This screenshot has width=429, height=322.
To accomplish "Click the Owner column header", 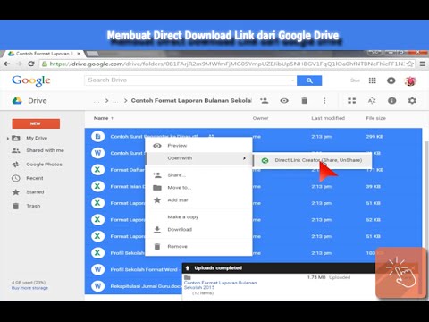I will pyautogui.click(x=260, y=118).
